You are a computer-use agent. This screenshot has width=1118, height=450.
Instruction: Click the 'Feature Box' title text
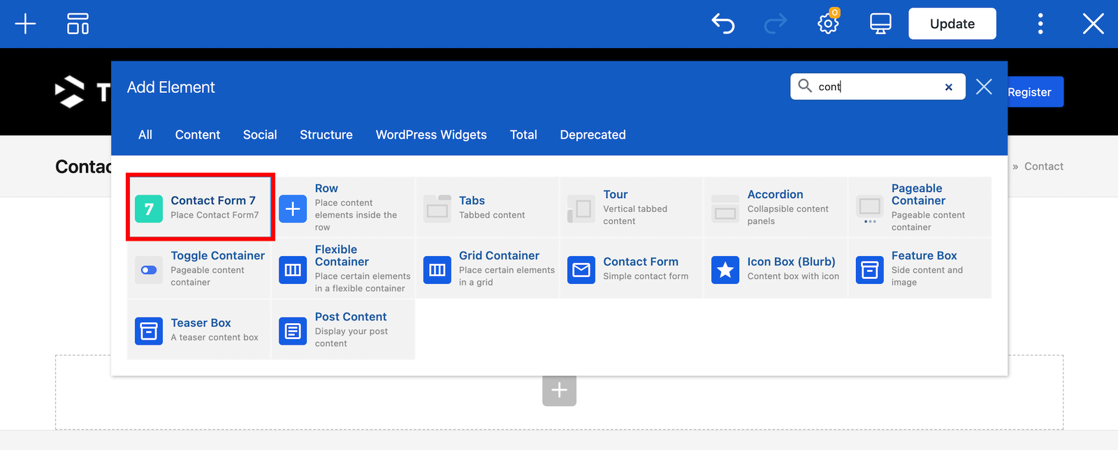tap(924, 255)
